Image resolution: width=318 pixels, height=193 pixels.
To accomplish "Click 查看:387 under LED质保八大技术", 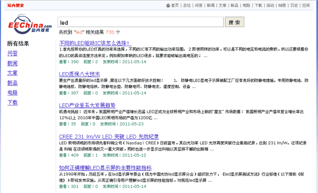I will pyautogui.click(x=69, y=93).
